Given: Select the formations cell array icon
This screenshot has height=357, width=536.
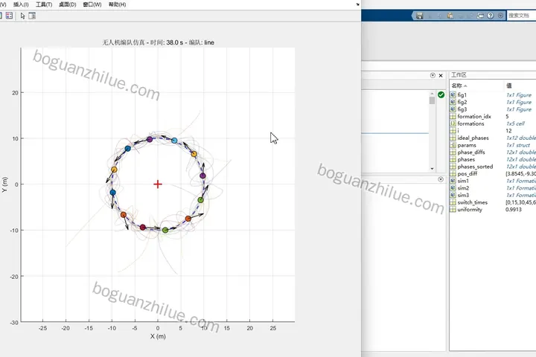Looking at the screenshot, I should click(x=453, y=123).
